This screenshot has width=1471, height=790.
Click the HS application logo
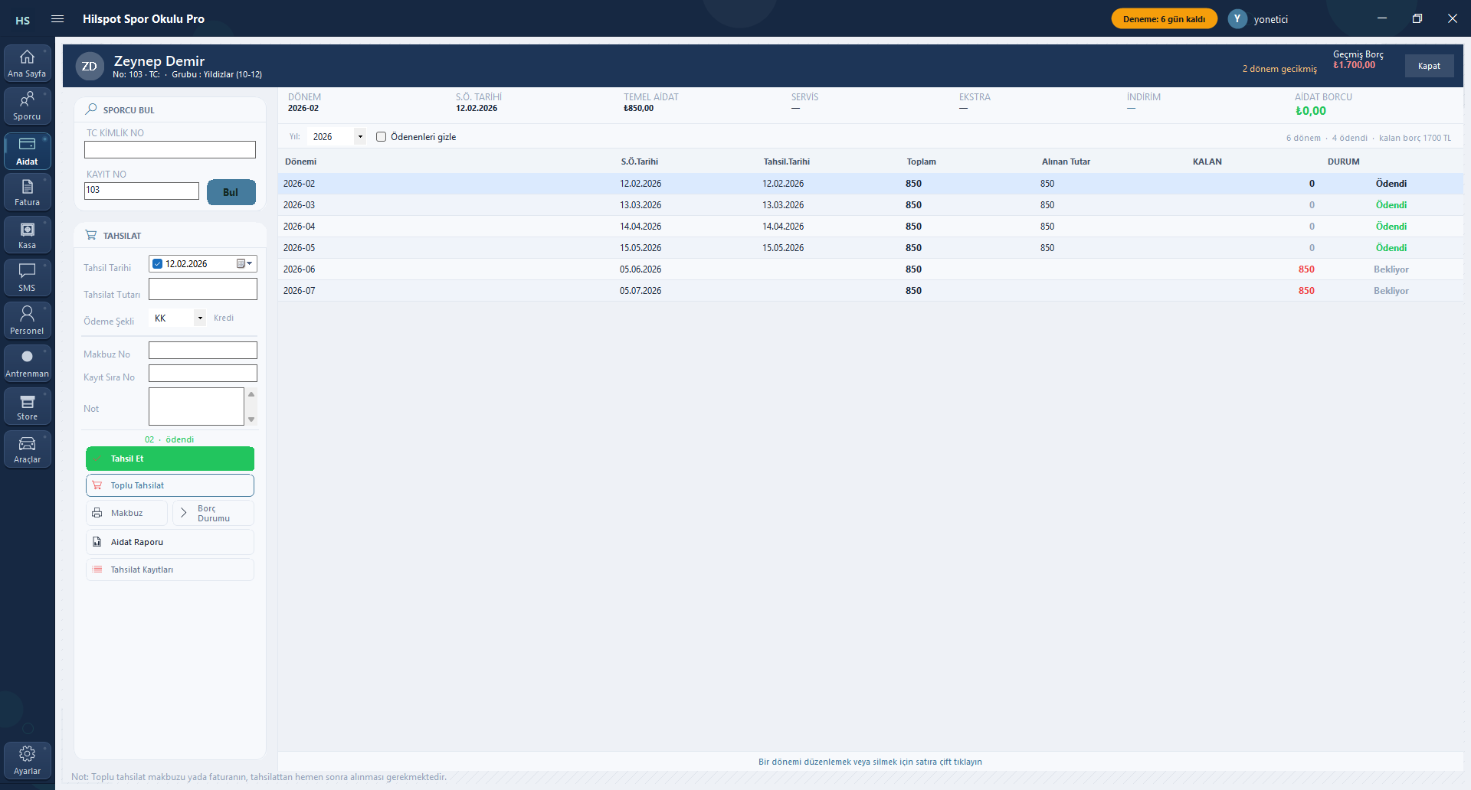23,20
